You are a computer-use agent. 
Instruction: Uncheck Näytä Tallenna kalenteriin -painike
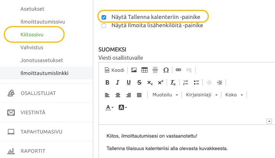[x=104, y=17]
